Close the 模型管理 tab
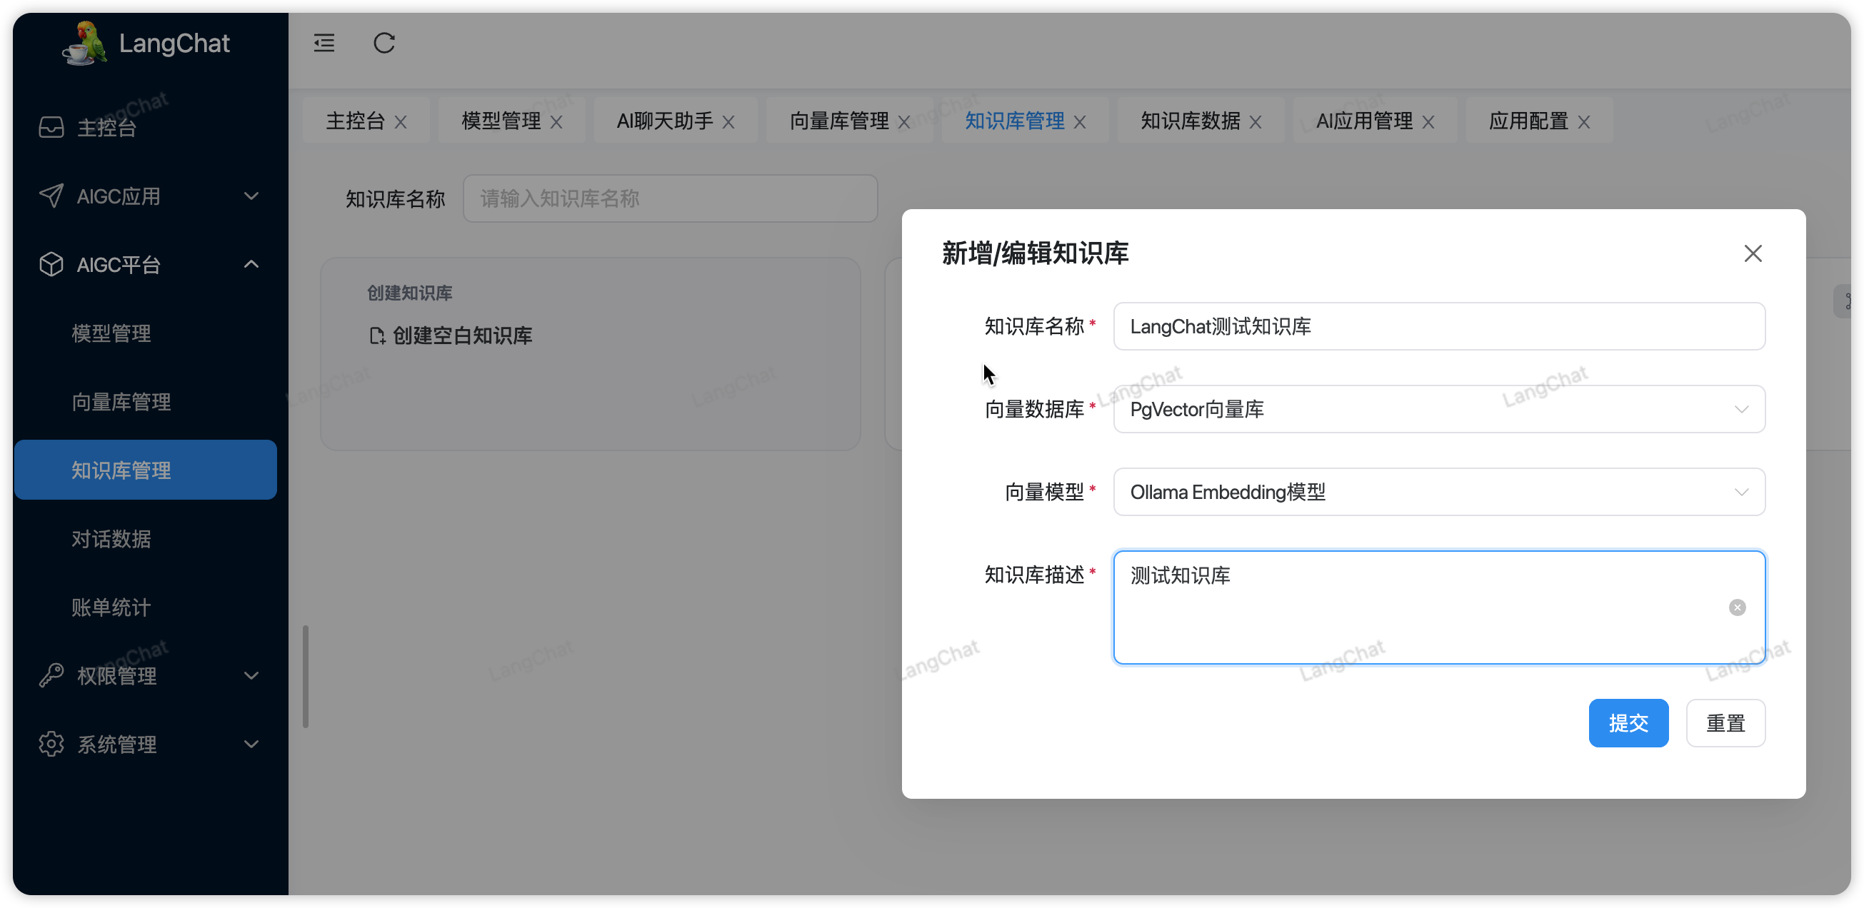Screen dimensions: 1864x908 (x=556, y=122)
